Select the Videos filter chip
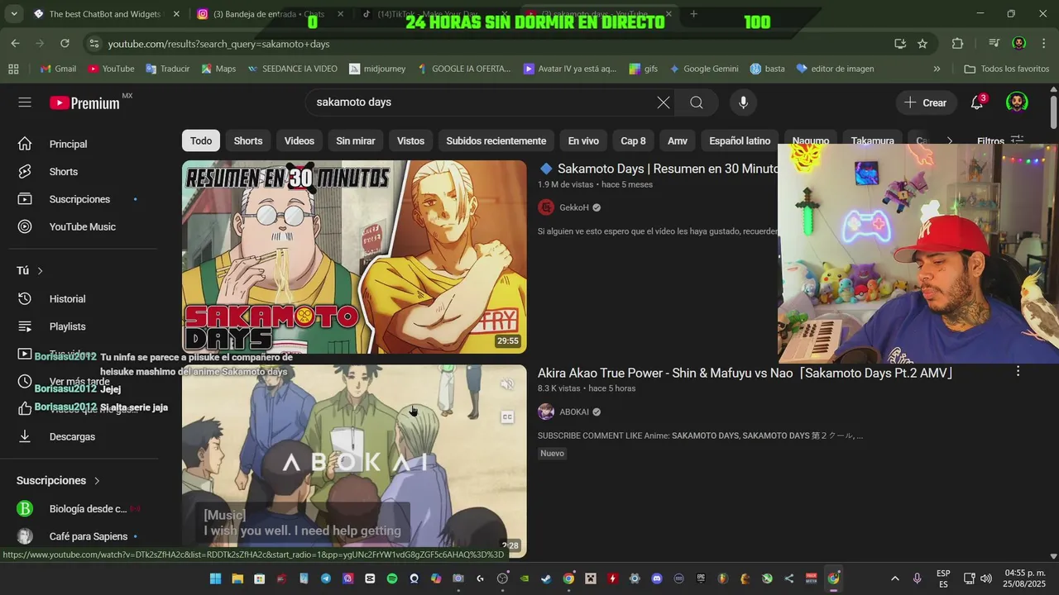The width and height of the screenshot is (1059, 595). (x=299, y=141)
